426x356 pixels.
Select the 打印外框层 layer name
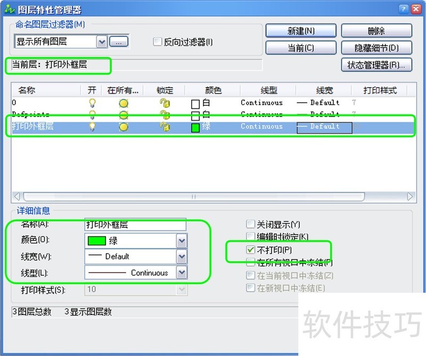pyautogui.click(x=32, y=126)
